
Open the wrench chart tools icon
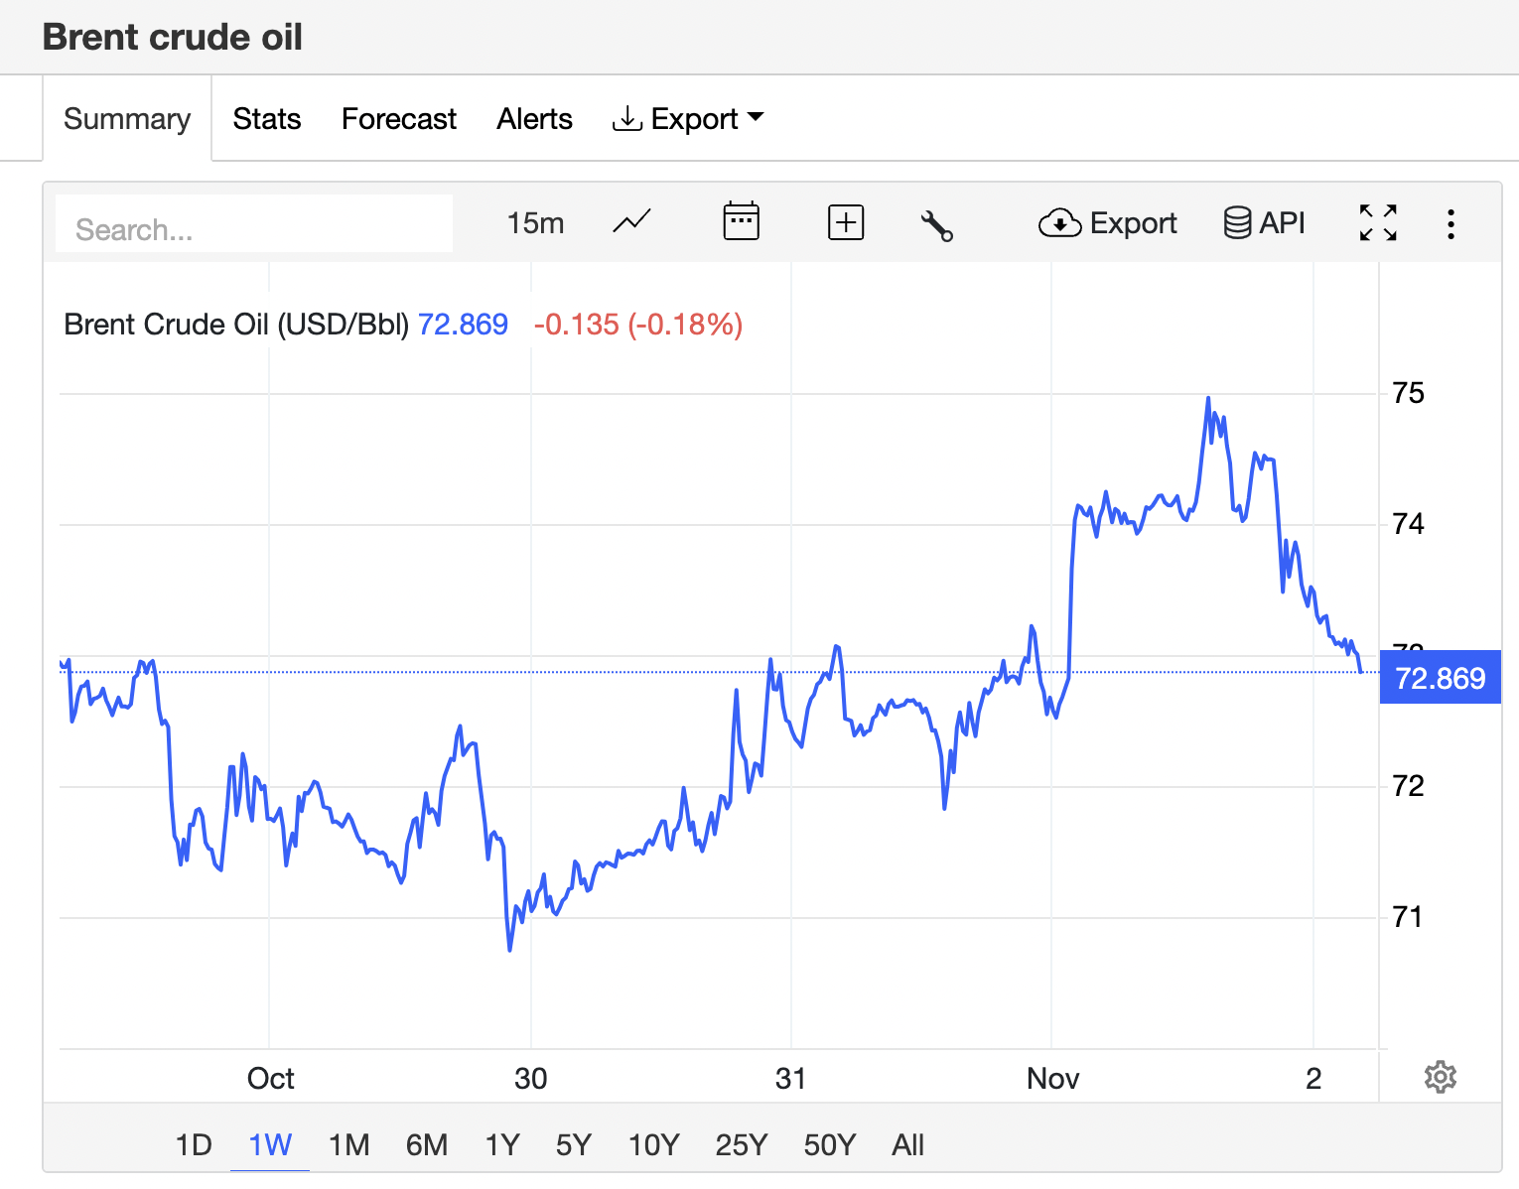point(936,224)
